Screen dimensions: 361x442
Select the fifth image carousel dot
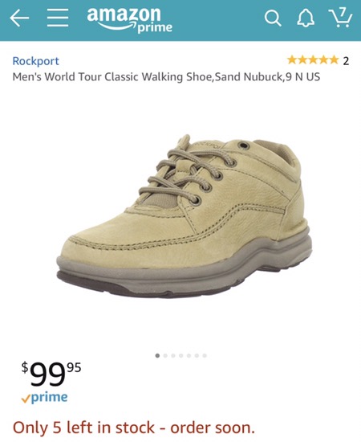(189, 356)
